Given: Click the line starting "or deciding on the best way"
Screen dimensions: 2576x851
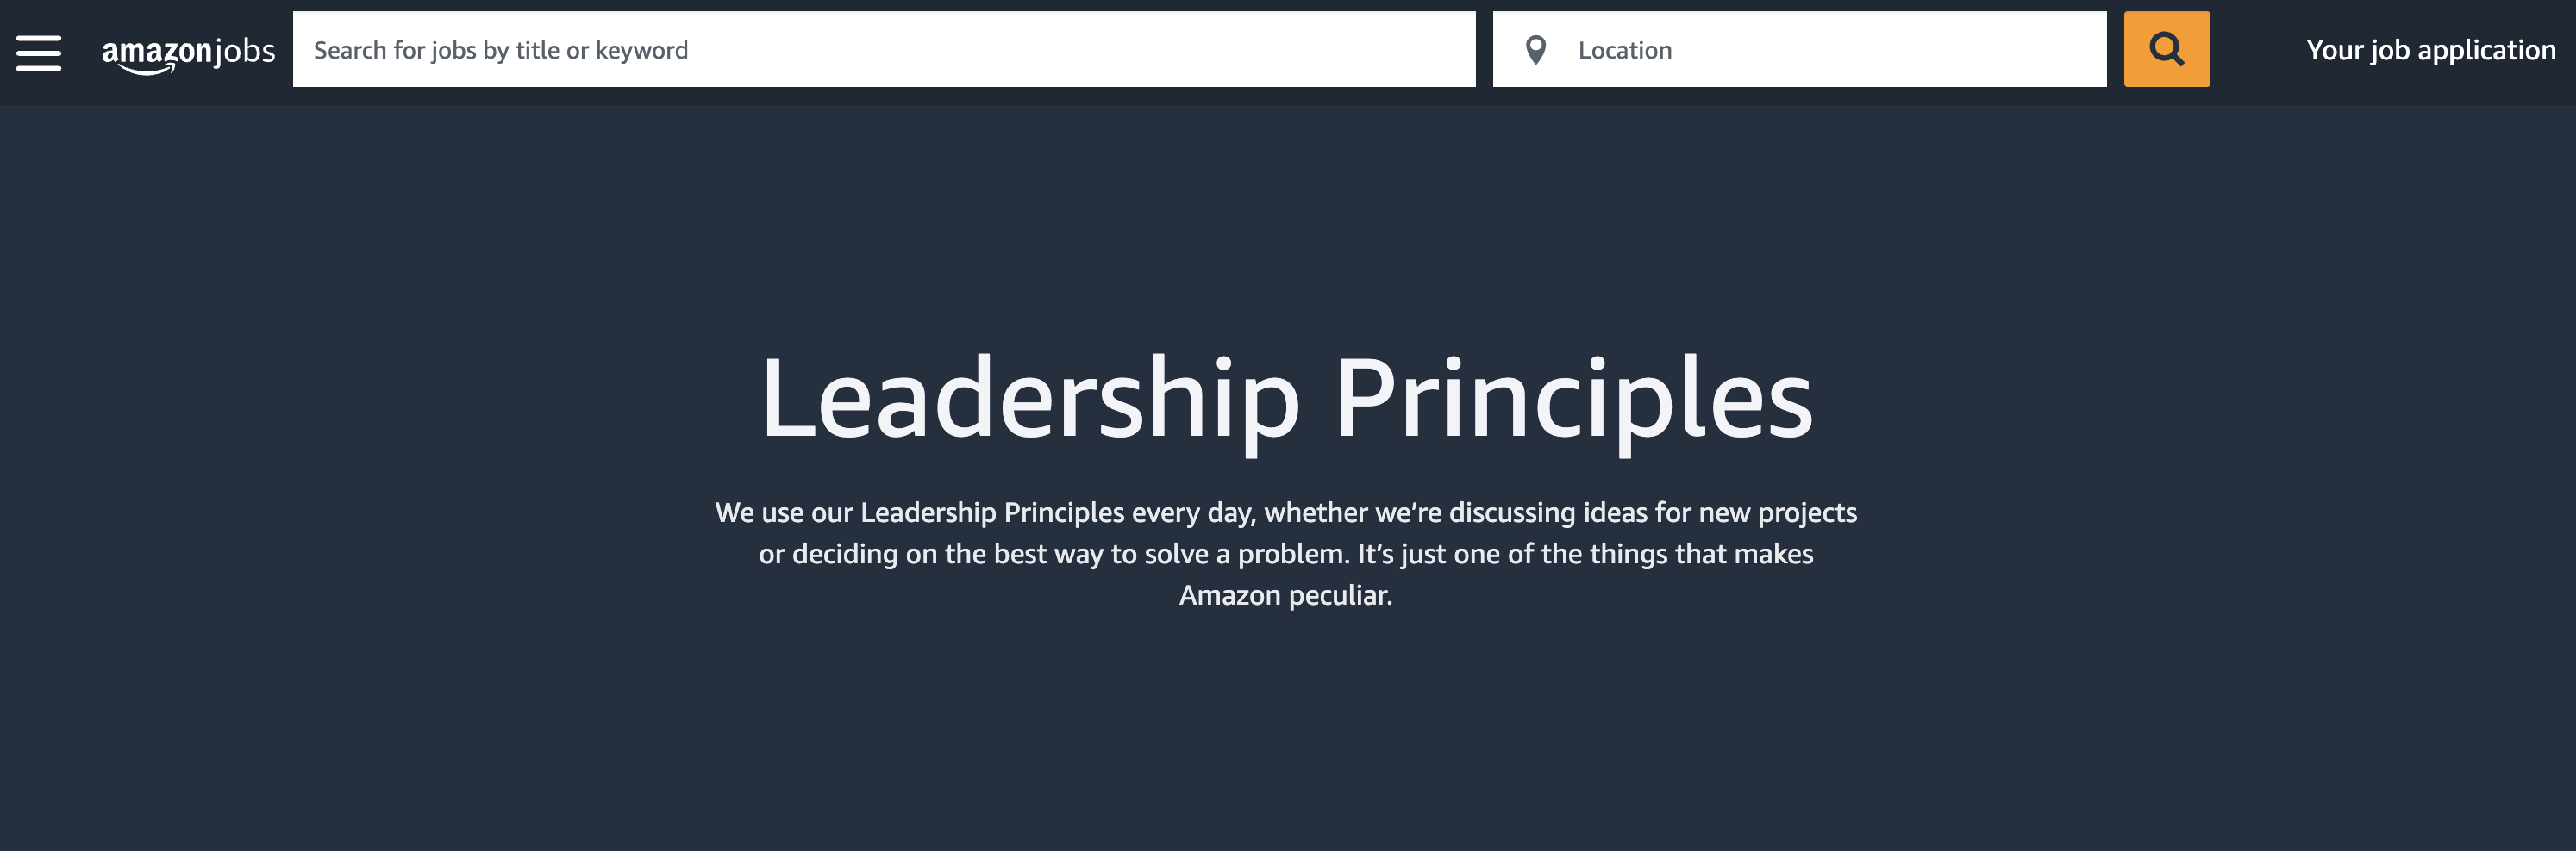Looking at the screenshot, I should point(1285,553).
